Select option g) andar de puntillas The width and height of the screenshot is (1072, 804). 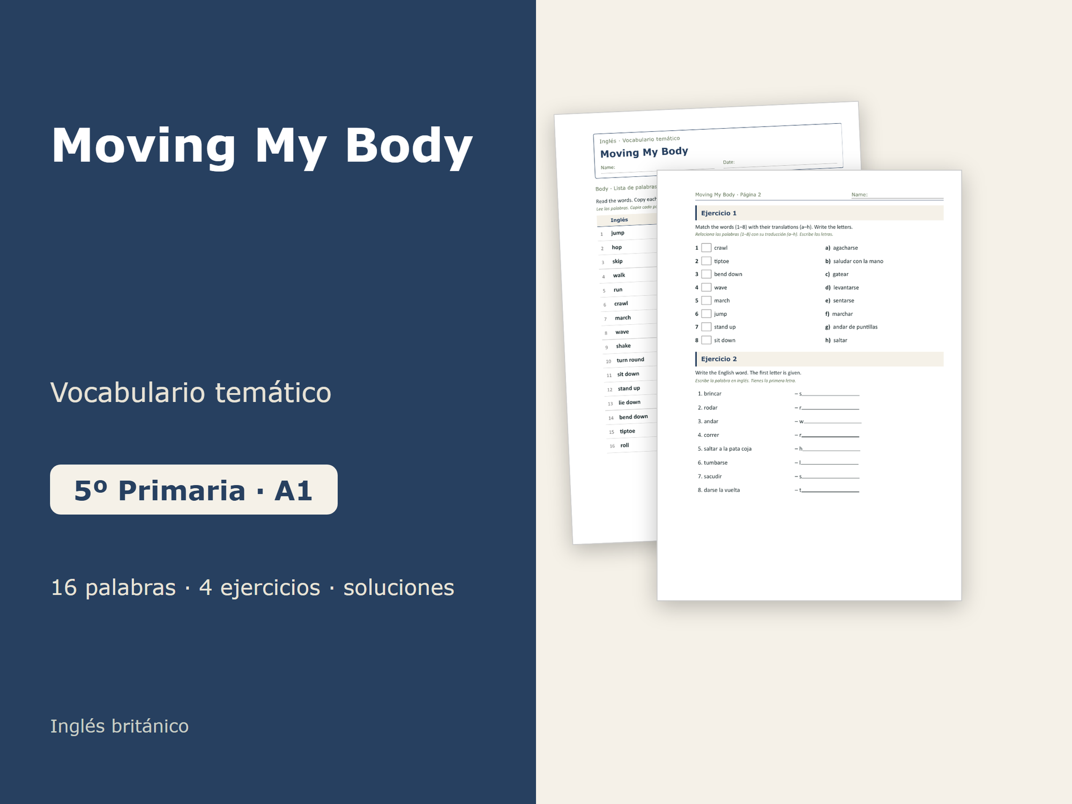(x=851, y=327)
